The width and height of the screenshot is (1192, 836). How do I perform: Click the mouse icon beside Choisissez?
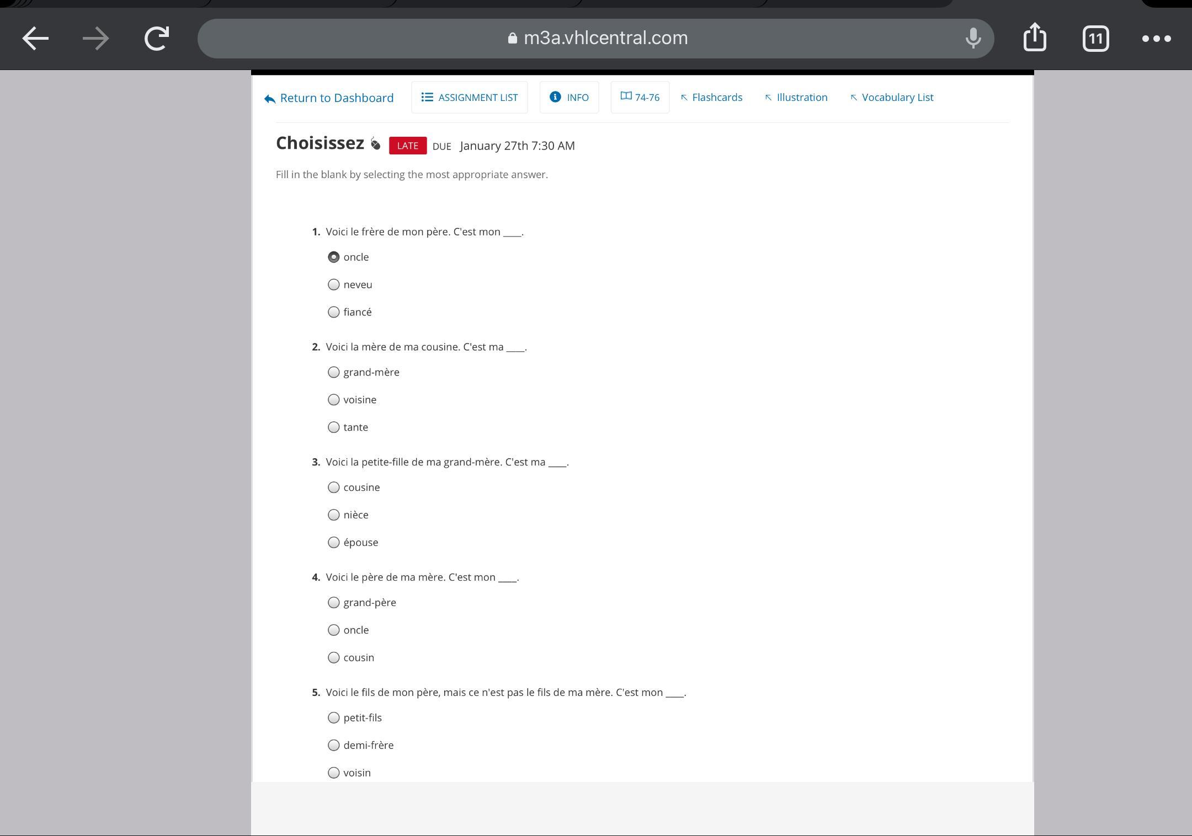pos(375,144)
